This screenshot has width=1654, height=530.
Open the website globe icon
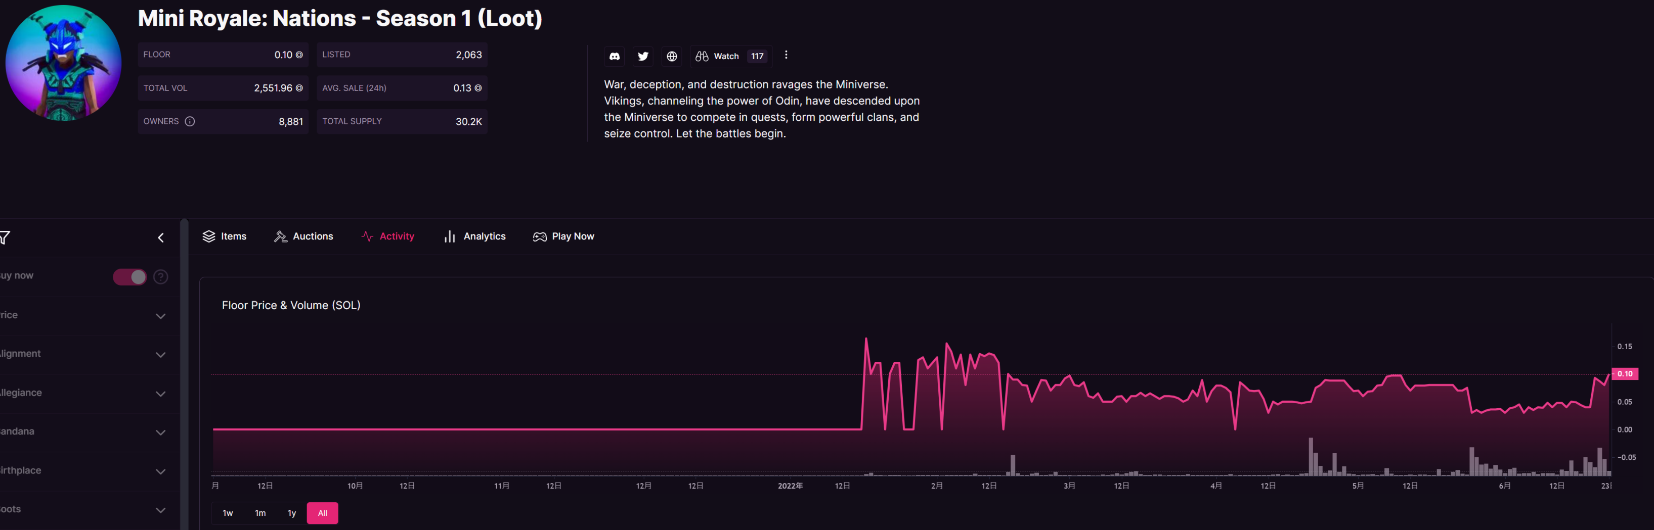point(672,57)
